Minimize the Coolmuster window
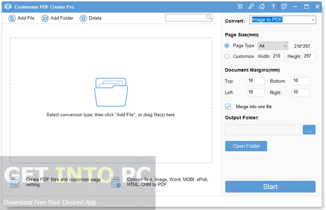Image resolution: width=326 pixels, height=210 pixels. pyautogui.click(x=295, y=7)
